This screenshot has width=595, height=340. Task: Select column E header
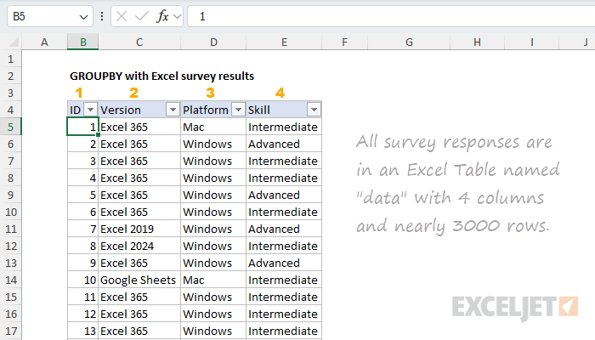[x=284, y=42]
